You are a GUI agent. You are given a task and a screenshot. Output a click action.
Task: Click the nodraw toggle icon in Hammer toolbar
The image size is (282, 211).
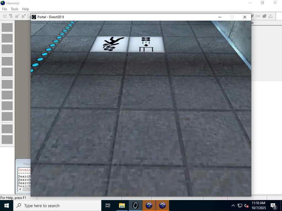pyautogui.click(x=271, y=16)
